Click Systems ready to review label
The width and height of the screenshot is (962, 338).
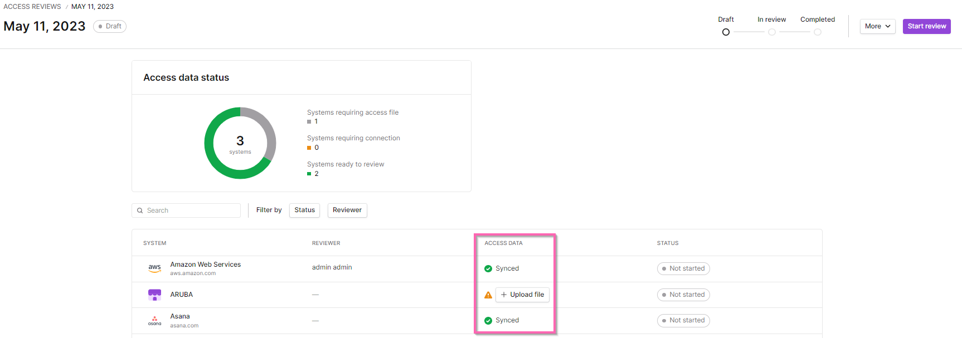[x=346, y=164]
